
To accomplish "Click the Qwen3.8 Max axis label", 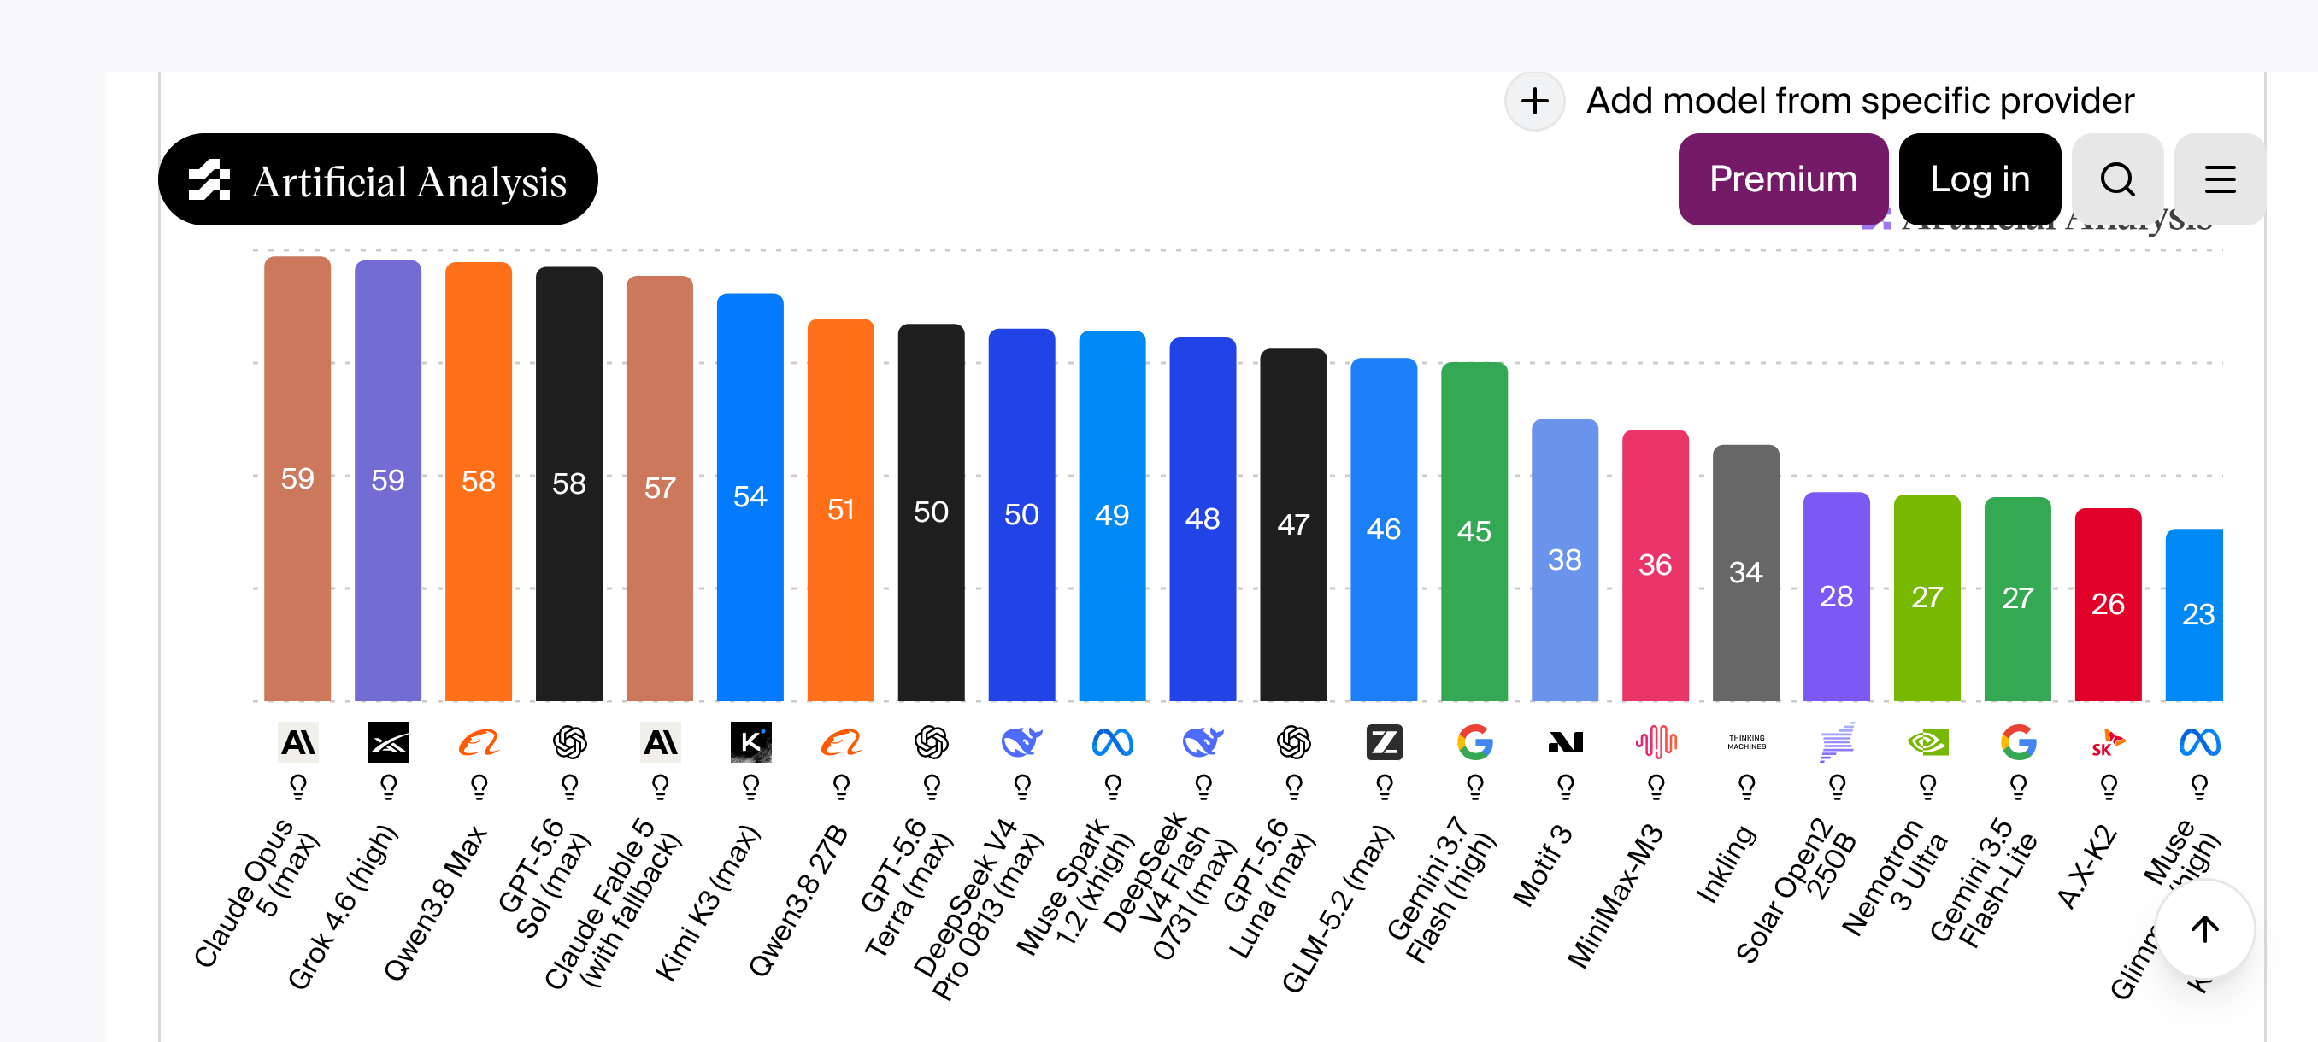I will pos(436,902).
